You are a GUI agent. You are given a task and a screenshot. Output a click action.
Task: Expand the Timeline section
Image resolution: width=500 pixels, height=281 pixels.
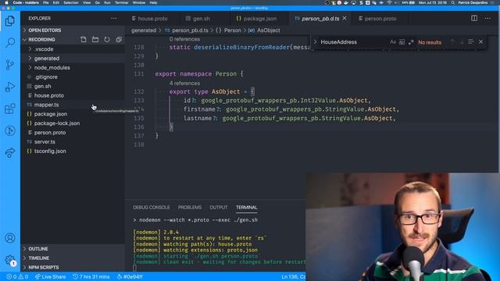click(73, 258)
